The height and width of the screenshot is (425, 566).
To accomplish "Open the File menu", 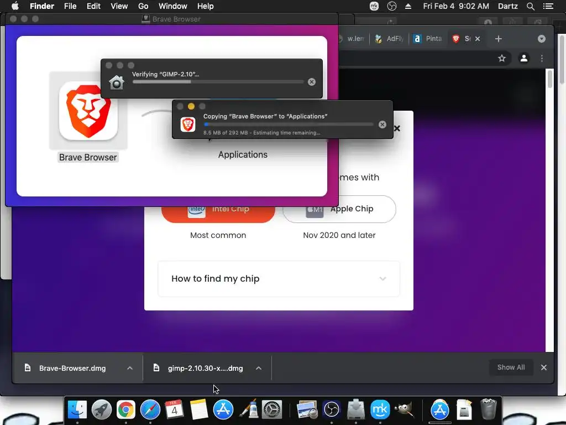I will (70, 6).
